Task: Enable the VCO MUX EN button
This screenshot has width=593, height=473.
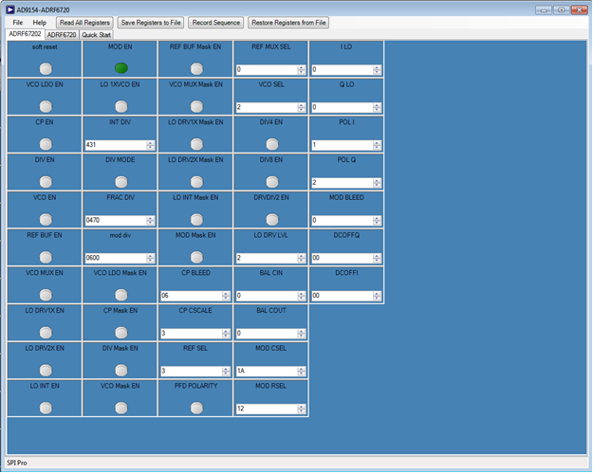Action: coord(46,295)
